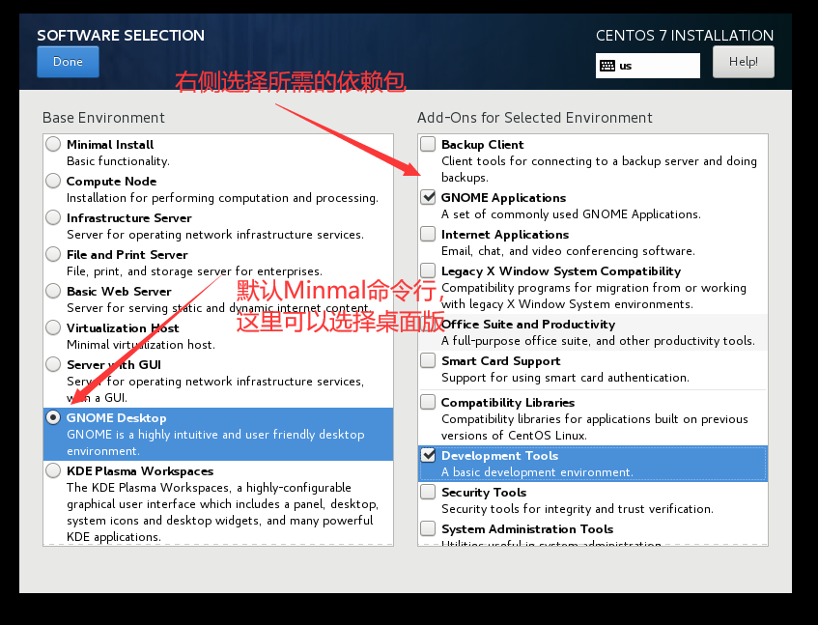The width and height of the screenshot is (818, 625).
Task: Click the Compatibility Libraries label
Action: tap(508, 403)
